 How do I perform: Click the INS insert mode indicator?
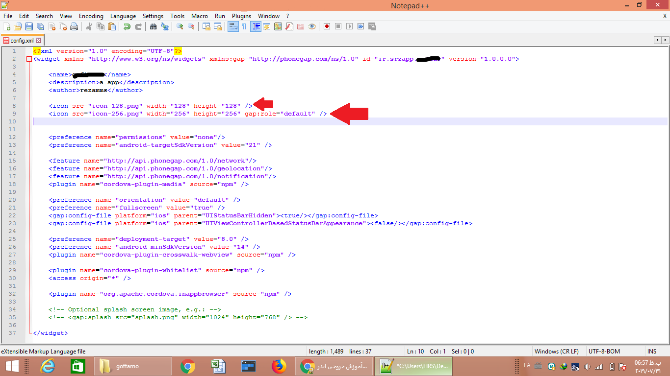coord(652,352)
